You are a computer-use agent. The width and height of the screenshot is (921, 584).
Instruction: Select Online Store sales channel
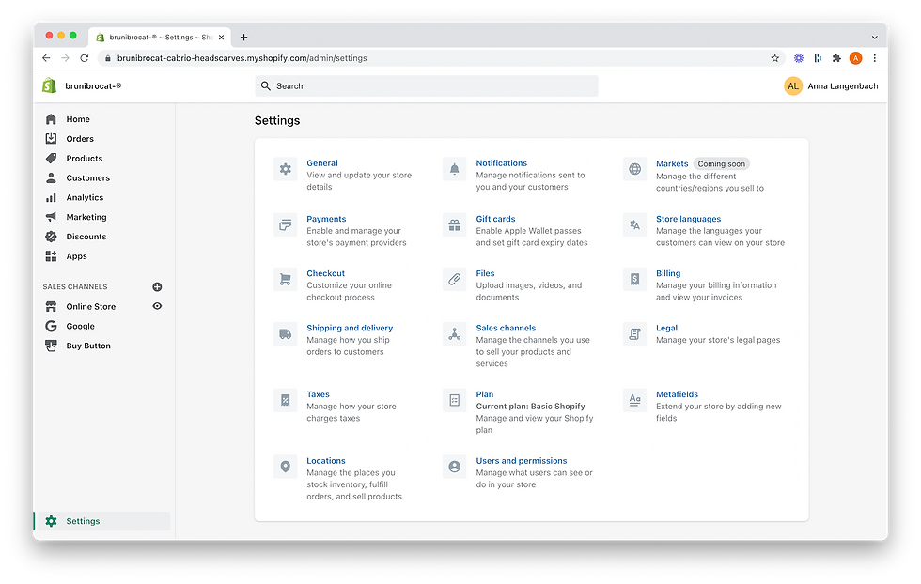point(91,306)
